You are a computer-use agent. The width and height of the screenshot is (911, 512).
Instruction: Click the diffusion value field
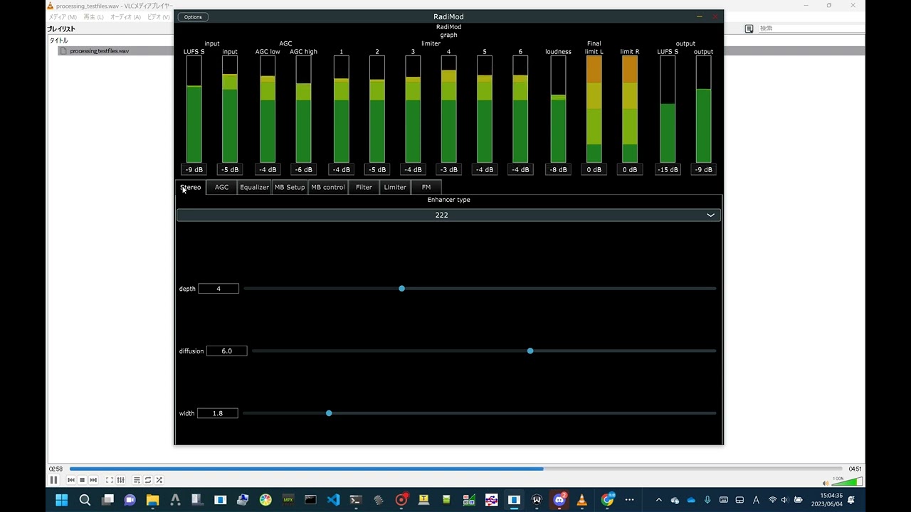pyautogui.click(x=227, y=351)
